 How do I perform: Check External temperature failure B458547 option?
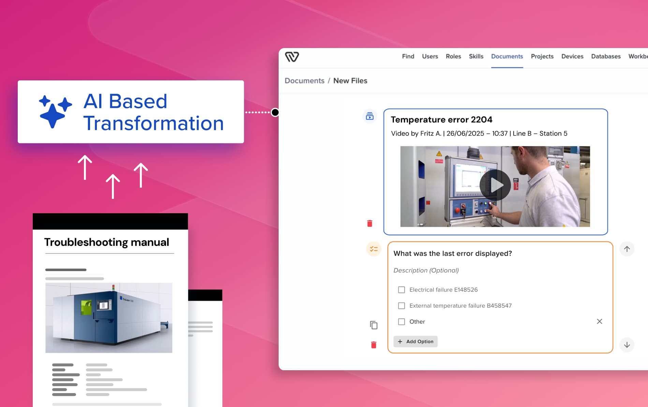pos(401,306)
